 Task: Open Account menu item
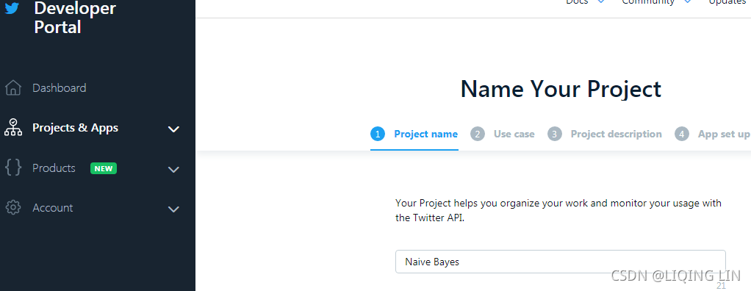(53, 208)
